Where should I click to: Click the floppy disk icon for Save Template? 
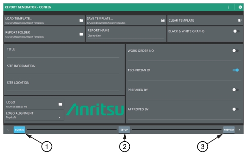(x=163, y=20)
